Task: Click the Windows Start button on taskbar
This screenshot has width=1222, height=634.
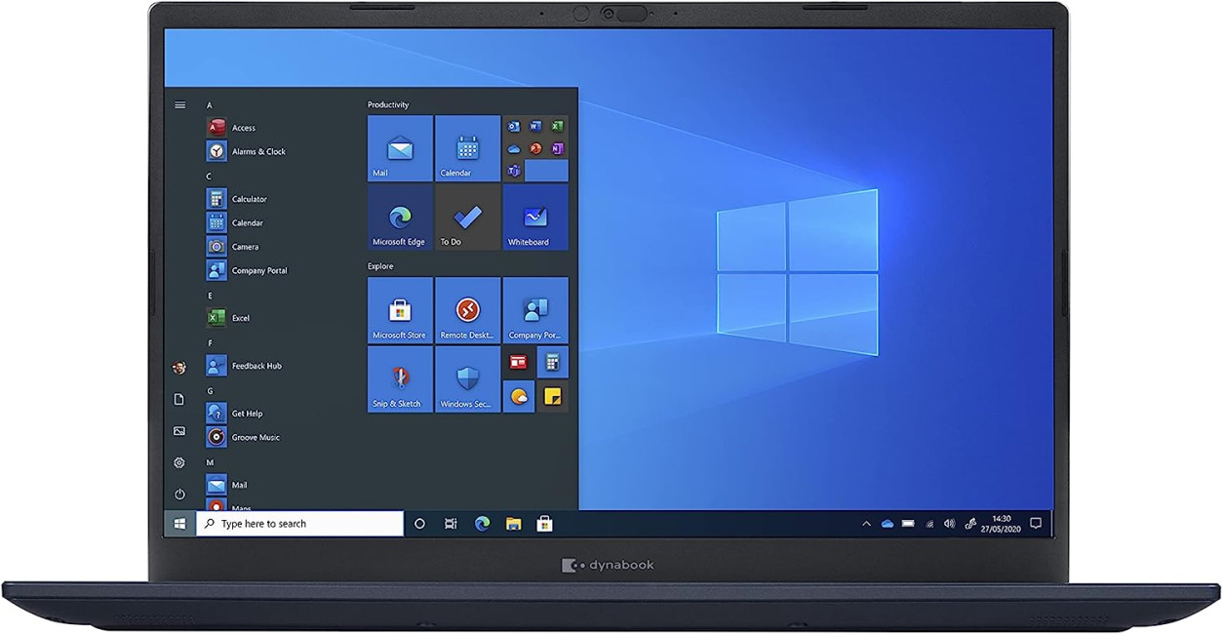Action: 179,524
